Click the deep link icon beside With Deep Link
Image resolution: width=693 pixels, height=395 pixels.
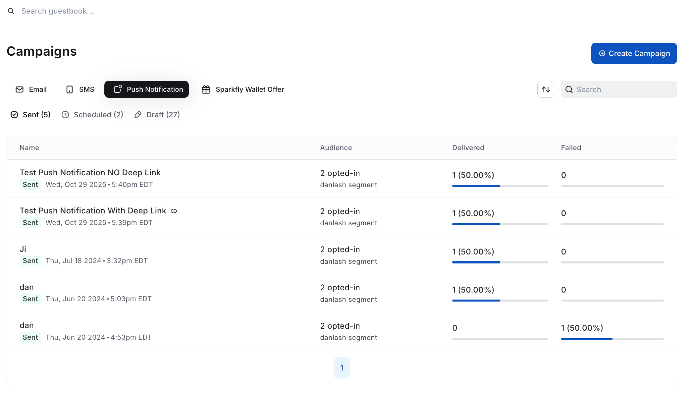(174, 211)
